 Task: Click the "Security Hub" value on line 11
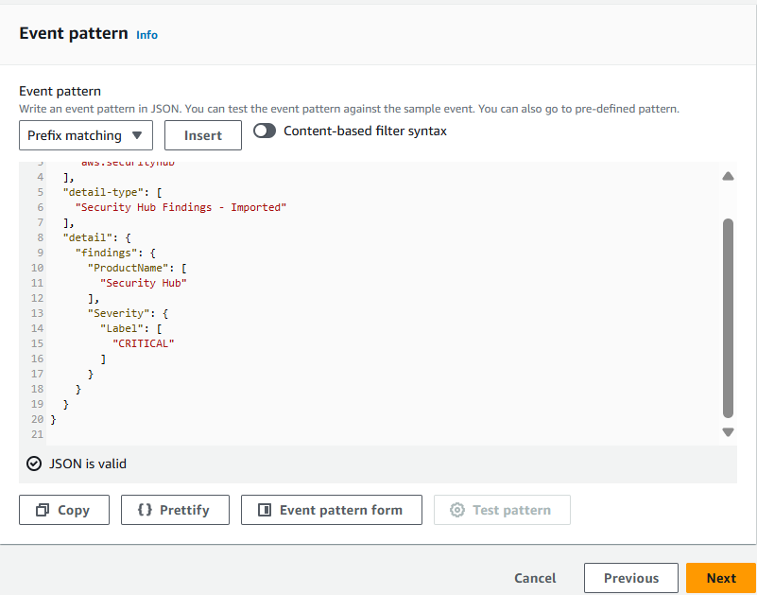pos(143,283)
